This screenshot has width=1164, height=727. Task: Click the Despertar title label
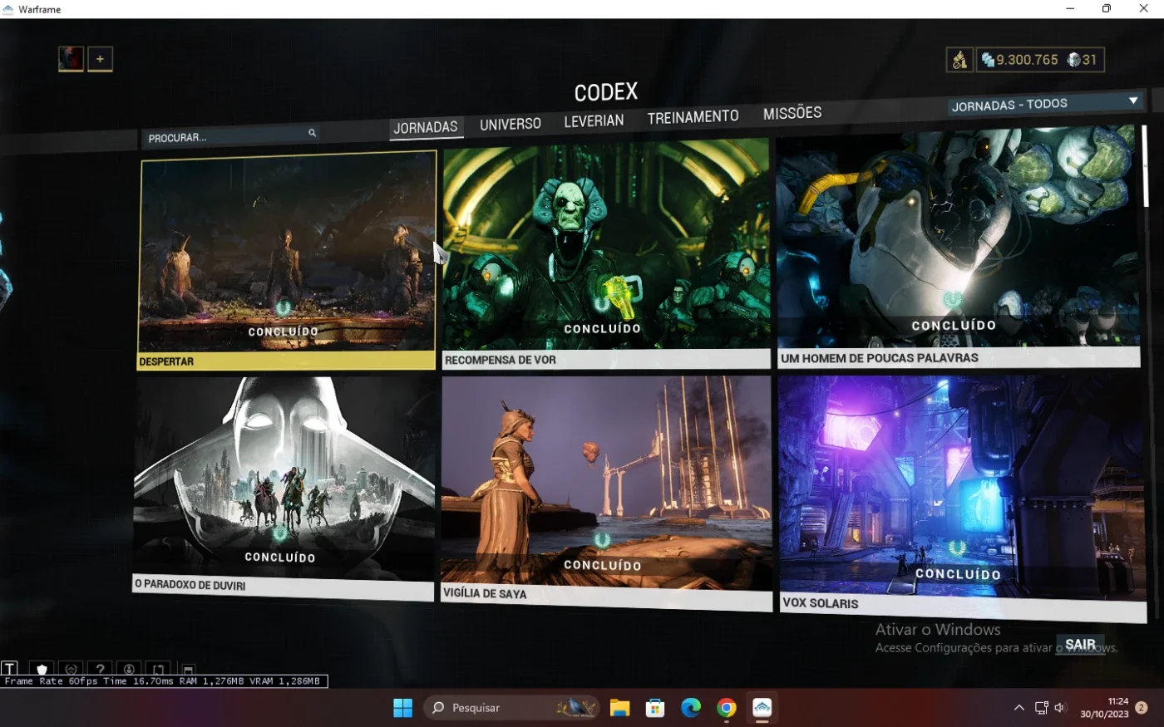pyautogui.click(x=166, y=361)
